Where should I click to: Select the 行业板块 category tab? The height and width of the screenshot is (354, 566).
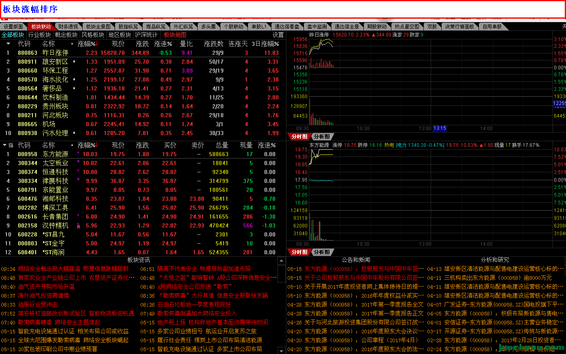[40, 35]
